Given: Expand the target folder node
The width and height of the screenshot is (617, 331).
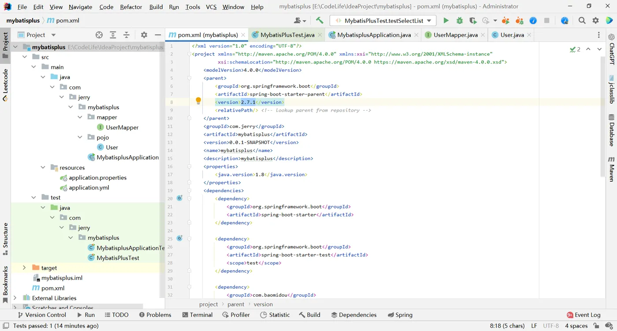Looking at the screenshot, I should [x=25, y=268].
